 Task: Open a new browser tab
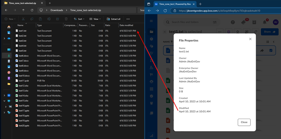200,4
